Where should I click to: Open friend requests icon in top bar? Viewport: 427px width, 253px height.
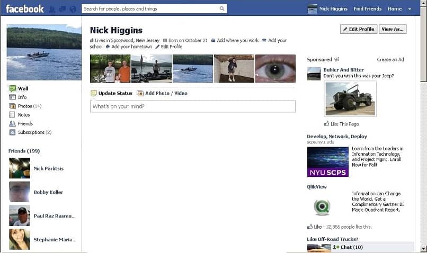click(x=52, y=9)
